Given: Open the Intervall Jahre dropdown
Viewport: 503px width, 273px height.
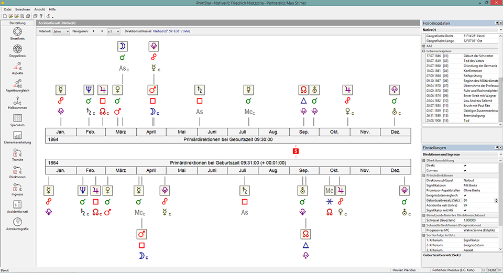Looking at the screenshot, I should [x=61, y=31].
